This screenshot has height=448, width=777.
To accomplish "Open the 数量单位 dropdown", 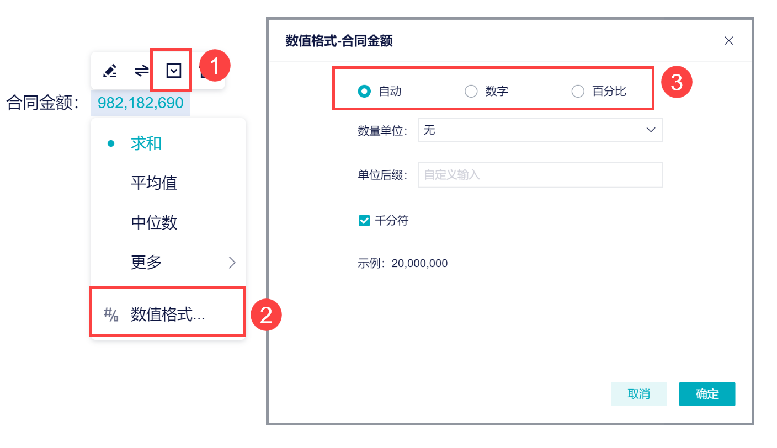I will click(x=540, y=130).
